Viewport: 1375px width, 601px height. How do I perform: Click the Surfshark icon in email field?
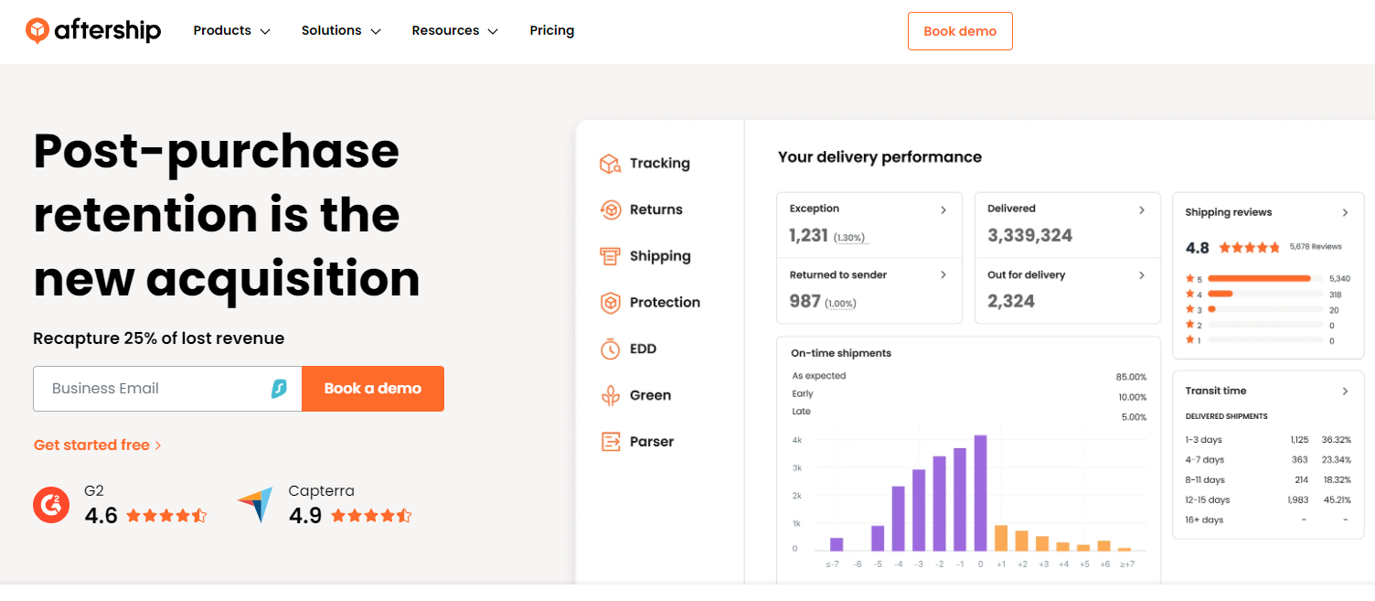[280, 389]
